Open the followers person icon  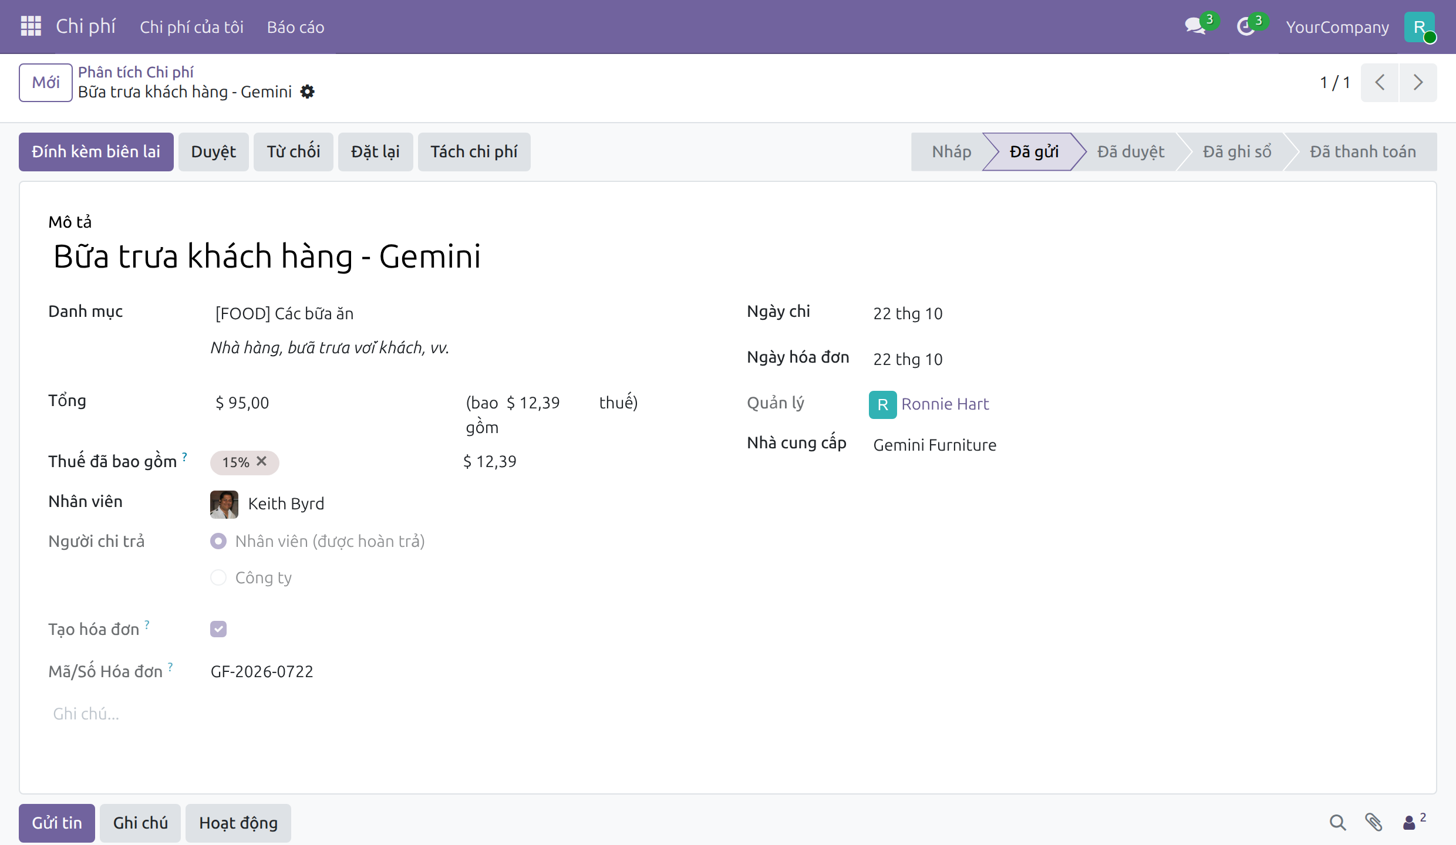click(1414, 822)
